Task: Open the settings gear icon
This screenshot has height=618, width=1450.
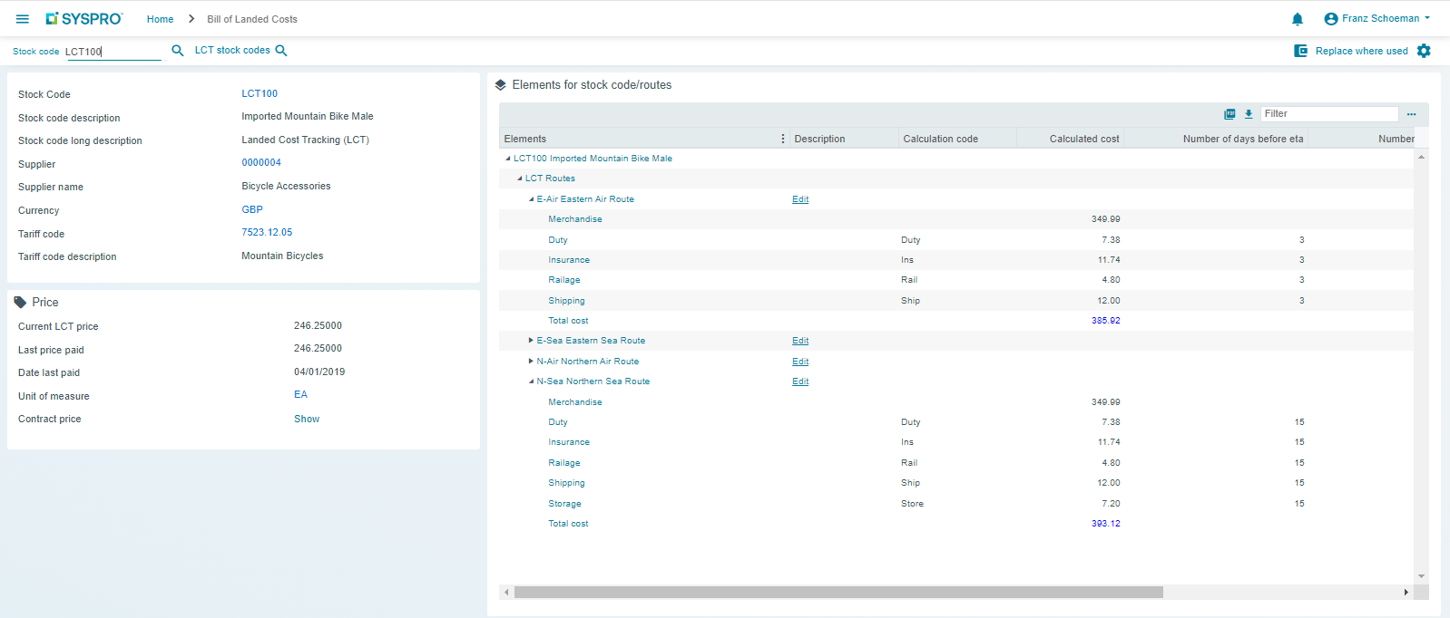Action: 1424,51
